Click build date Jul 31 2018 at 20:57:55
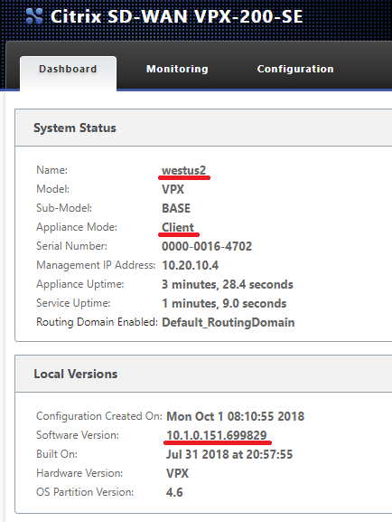This screenshot has width=392, height=522. pyautogui.click(x=229, y=454)
